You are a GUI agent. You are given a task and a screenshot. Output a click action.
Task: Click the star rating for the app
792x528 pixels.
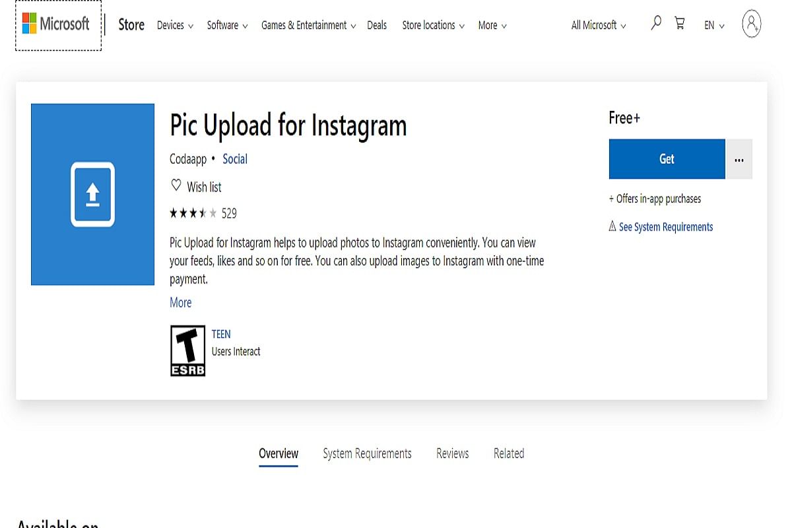tap(193, 213)
